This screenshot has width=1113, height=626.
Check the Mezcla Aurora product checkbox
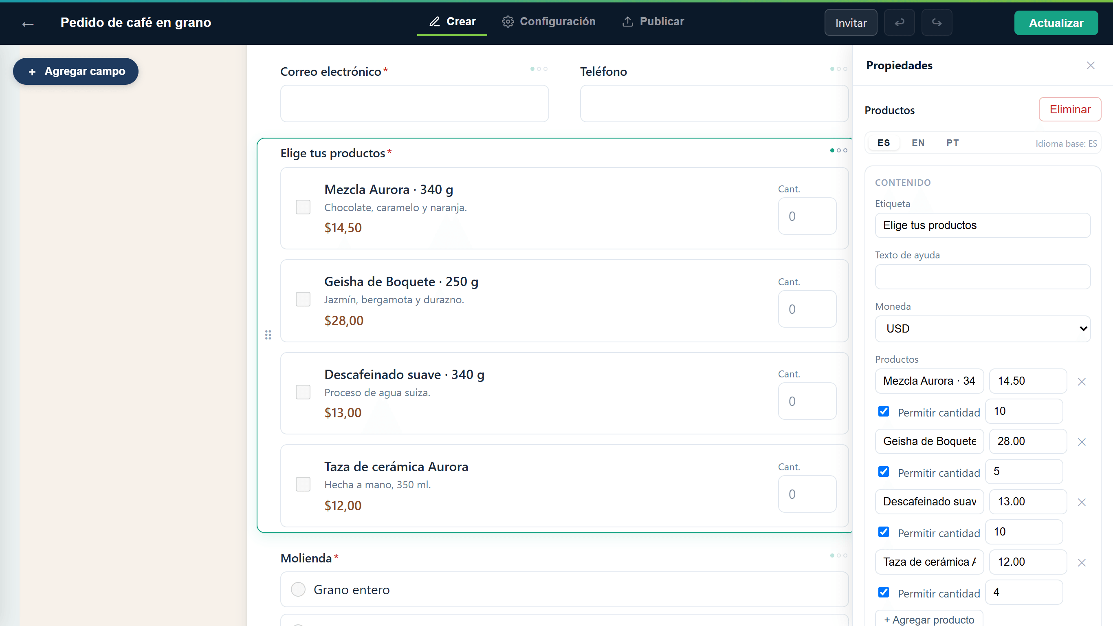tap(303, 207)
